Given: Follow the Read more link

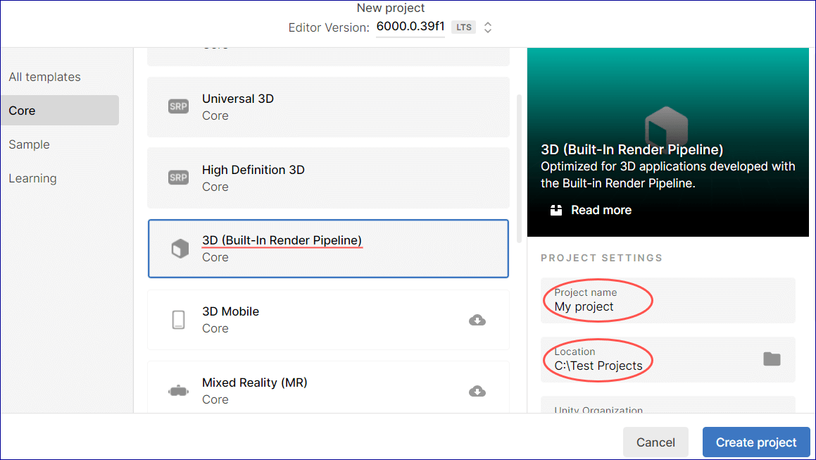Looking at the screenshot, I should pos(601,210).
